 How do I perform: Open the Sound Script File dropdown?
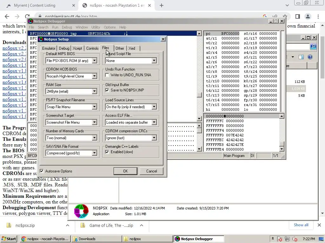pos(154,60)
